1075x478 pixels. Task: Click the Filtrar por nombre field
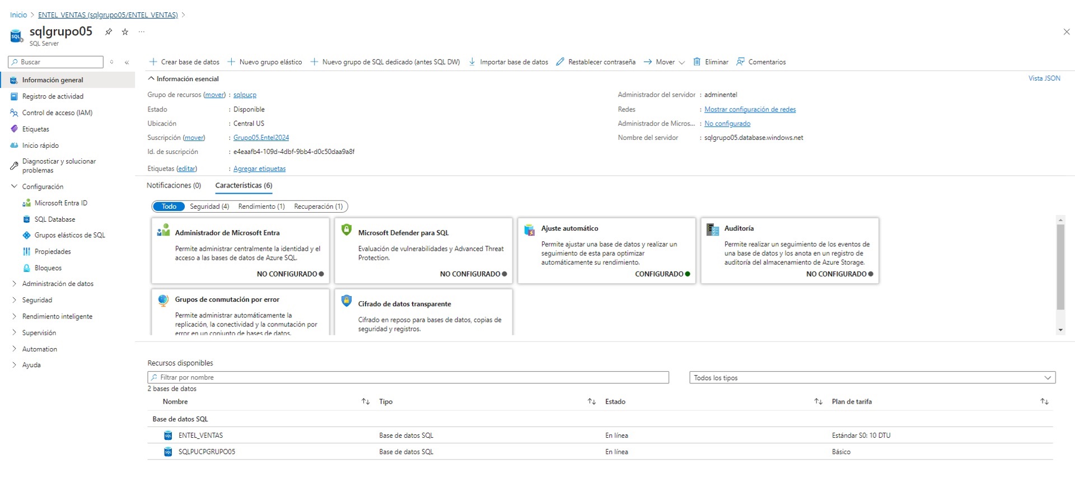point(408,378)
